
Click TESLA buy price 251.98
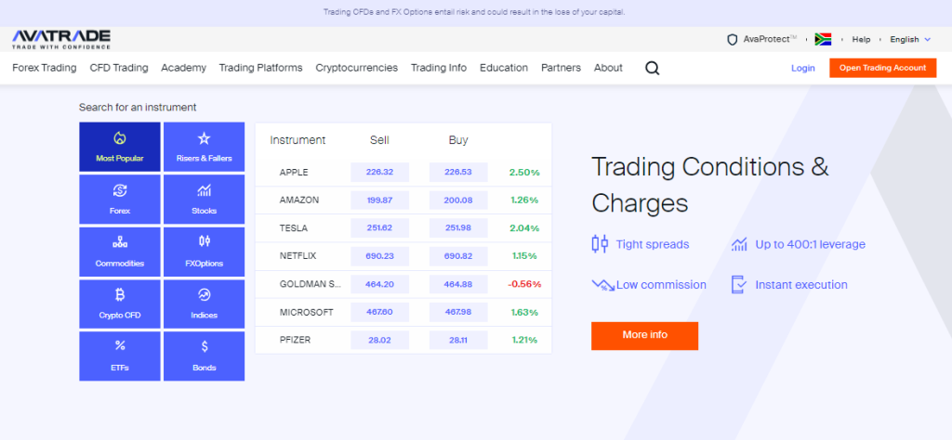[x=457, y=227]
